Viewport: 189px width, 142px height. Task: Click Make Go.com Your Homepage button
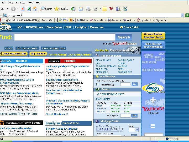[153, 45]
